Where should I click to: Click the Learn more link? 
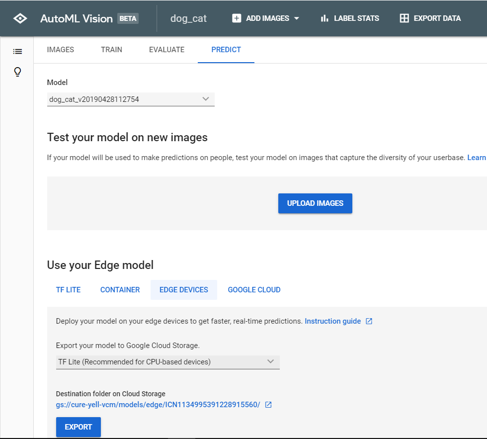tap(477, 158)
